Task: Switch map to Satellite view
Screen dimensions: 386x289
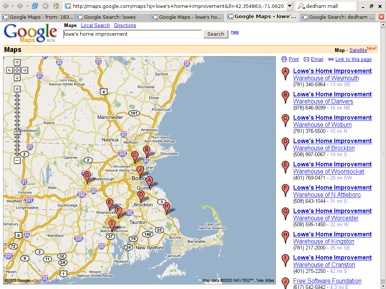Action: click(x=358, y=50)
